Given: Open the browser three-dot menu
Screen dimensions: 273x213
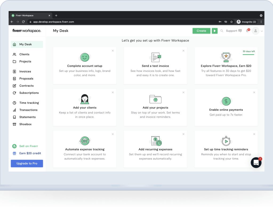Looking at the screenshot, I should coord(261,22).
